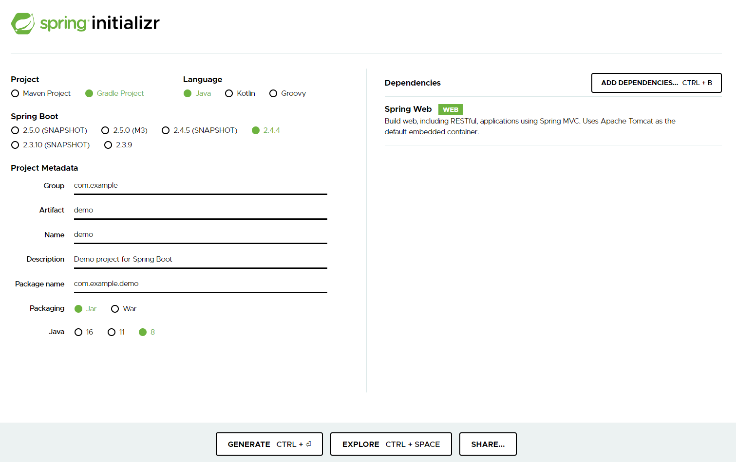Viewport: 736px width, 462px height.
Task: Select Java version 16
Action: [x=84, y=332]
